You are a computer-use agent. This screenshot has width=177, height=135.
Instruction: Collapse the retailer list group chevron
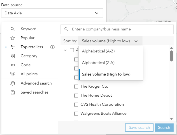pos(65,50)
